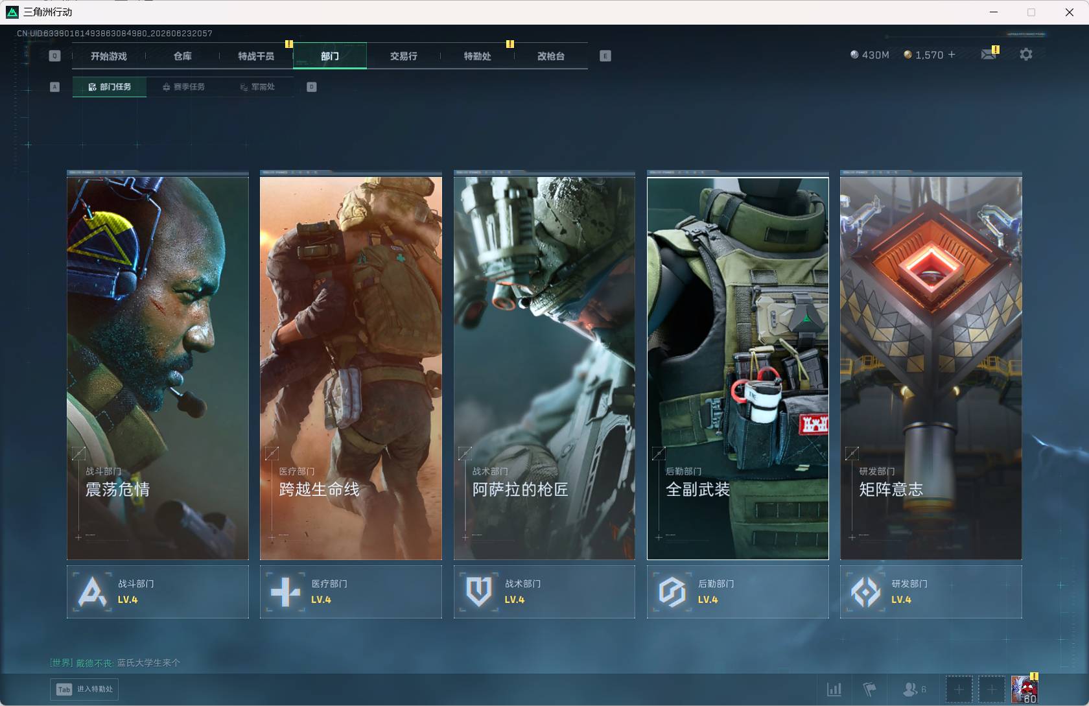Switch to the 仓库 tab
The height and width of the screenshot is (706, 1089).
(x=183, y=56)
